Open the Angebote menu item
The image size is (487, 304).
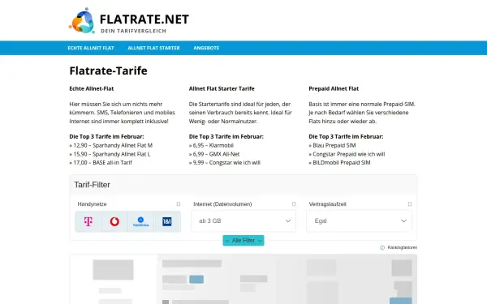click(x=206, y=48)
